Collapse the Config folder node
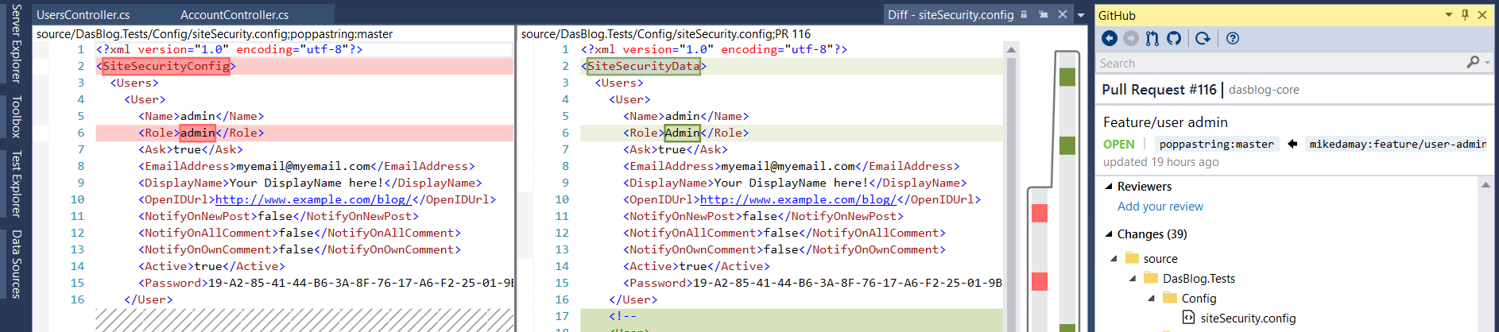The width and height of the screenshot is (1499, 332). pyautogui.click(x=1152, y=299)
